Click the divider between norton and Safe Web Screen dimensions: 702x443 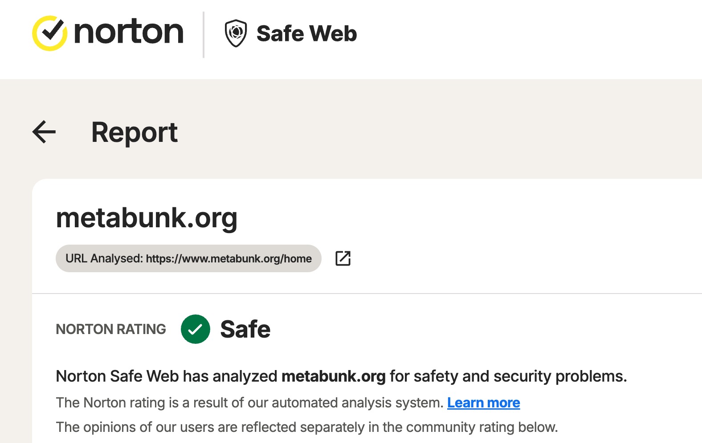pyautogui.click(x=204, y=34)
